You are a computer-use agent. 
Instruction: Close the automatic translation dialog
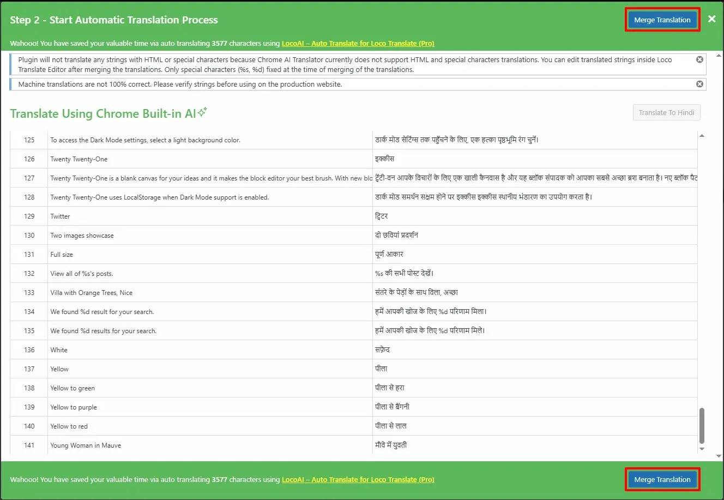(x=711, y=19)
